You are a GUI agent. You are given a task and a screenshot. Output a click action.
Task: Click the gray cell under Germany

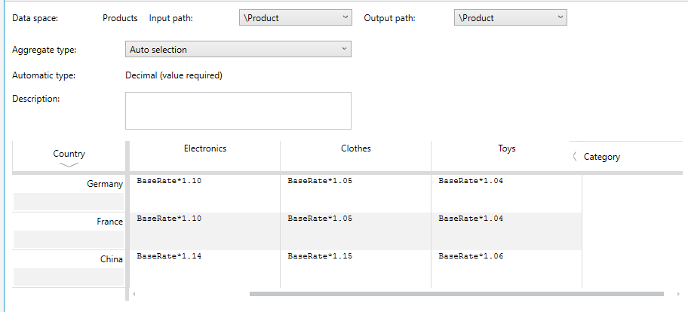point(69,201)
